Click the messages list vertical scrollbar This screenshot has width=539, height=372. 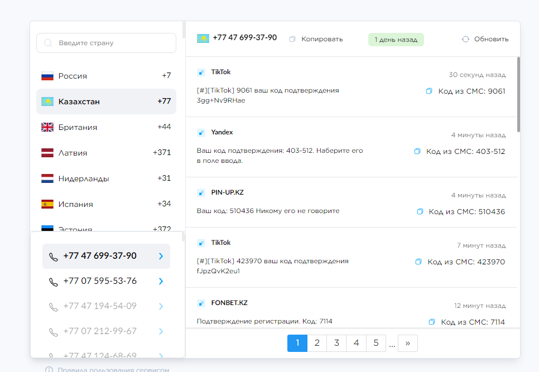point(518,94)
